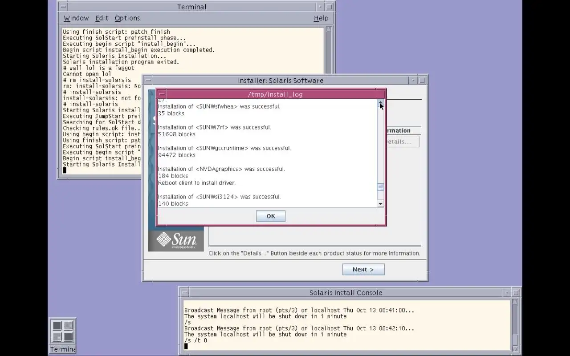Viewport: 570px width, 356px height.
Task: Click the Solaris Install Console scrollbar down arrow
Action: (x=515, y=348)
